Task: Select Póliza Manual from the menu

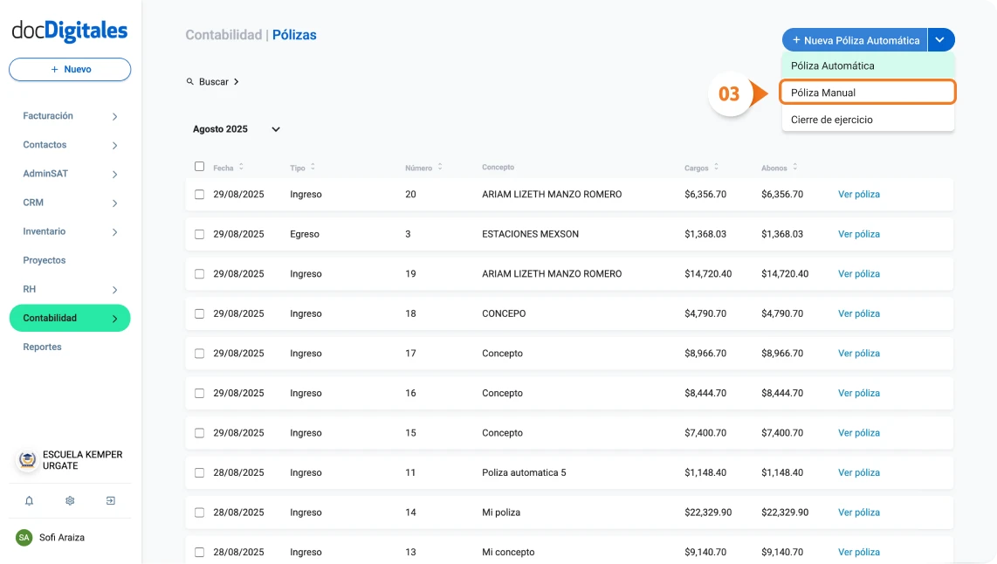Action: [867, 92]
